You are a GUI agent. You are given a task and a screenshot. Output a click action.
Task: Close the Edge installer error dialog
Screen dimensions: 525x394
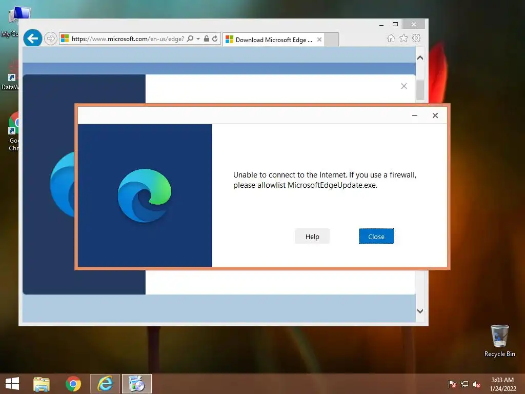pyautogui.click(x=376, y=237)
